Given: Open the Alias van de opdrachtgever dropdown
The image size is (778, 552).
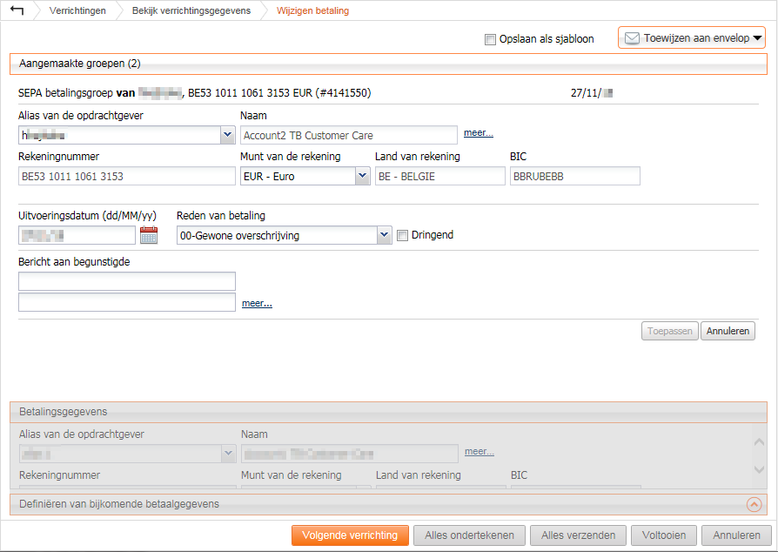Looking at the screenshot, I should (227, 135).
